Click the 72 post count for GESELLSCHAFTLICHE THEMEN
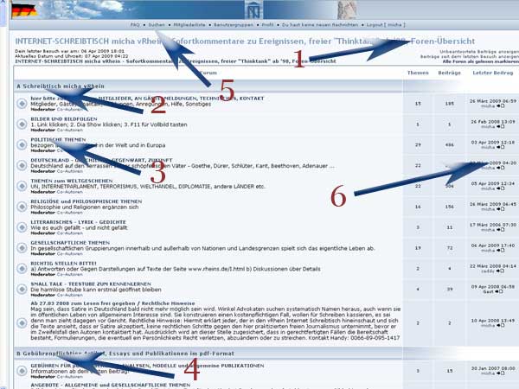The height and width of the screenshot is (389, 519). point(450,248)
